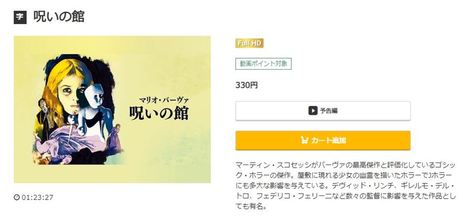Open the 予告編 trailer button
This screenshot has width=463, height=219.
[323, 111]
